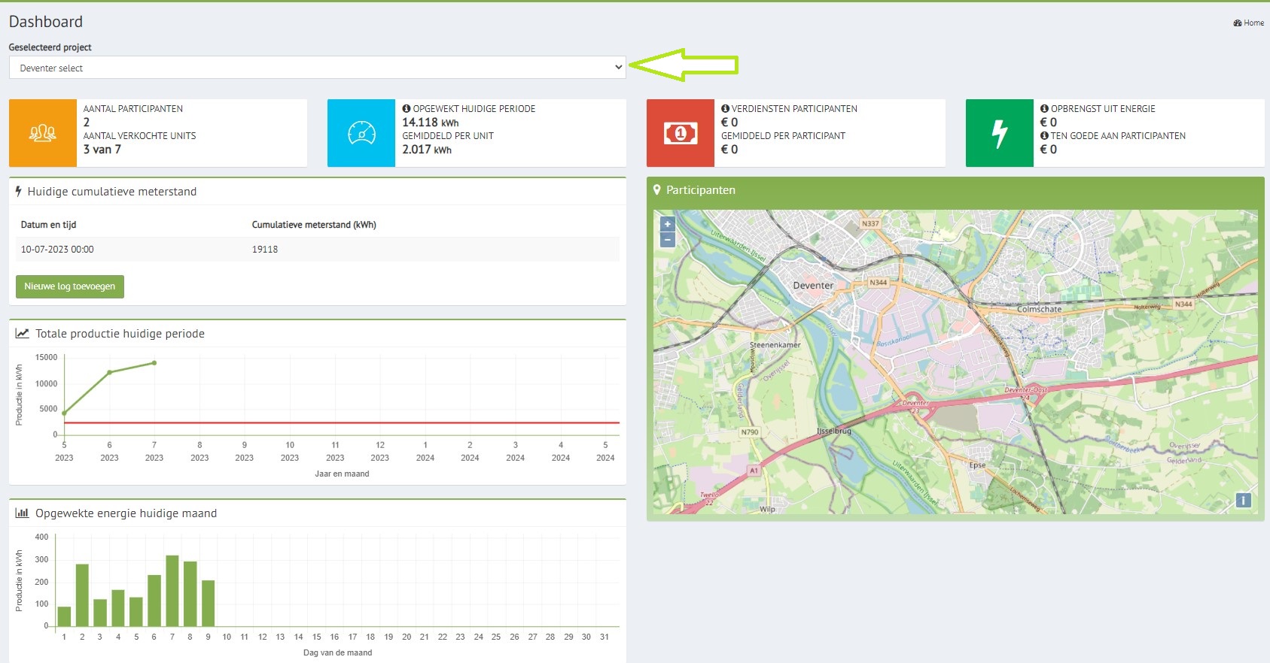This screenshot has width=1270, height=663.
Task: Open map attribution info button
Action: pyautogui.click(x=1244, y=500)
